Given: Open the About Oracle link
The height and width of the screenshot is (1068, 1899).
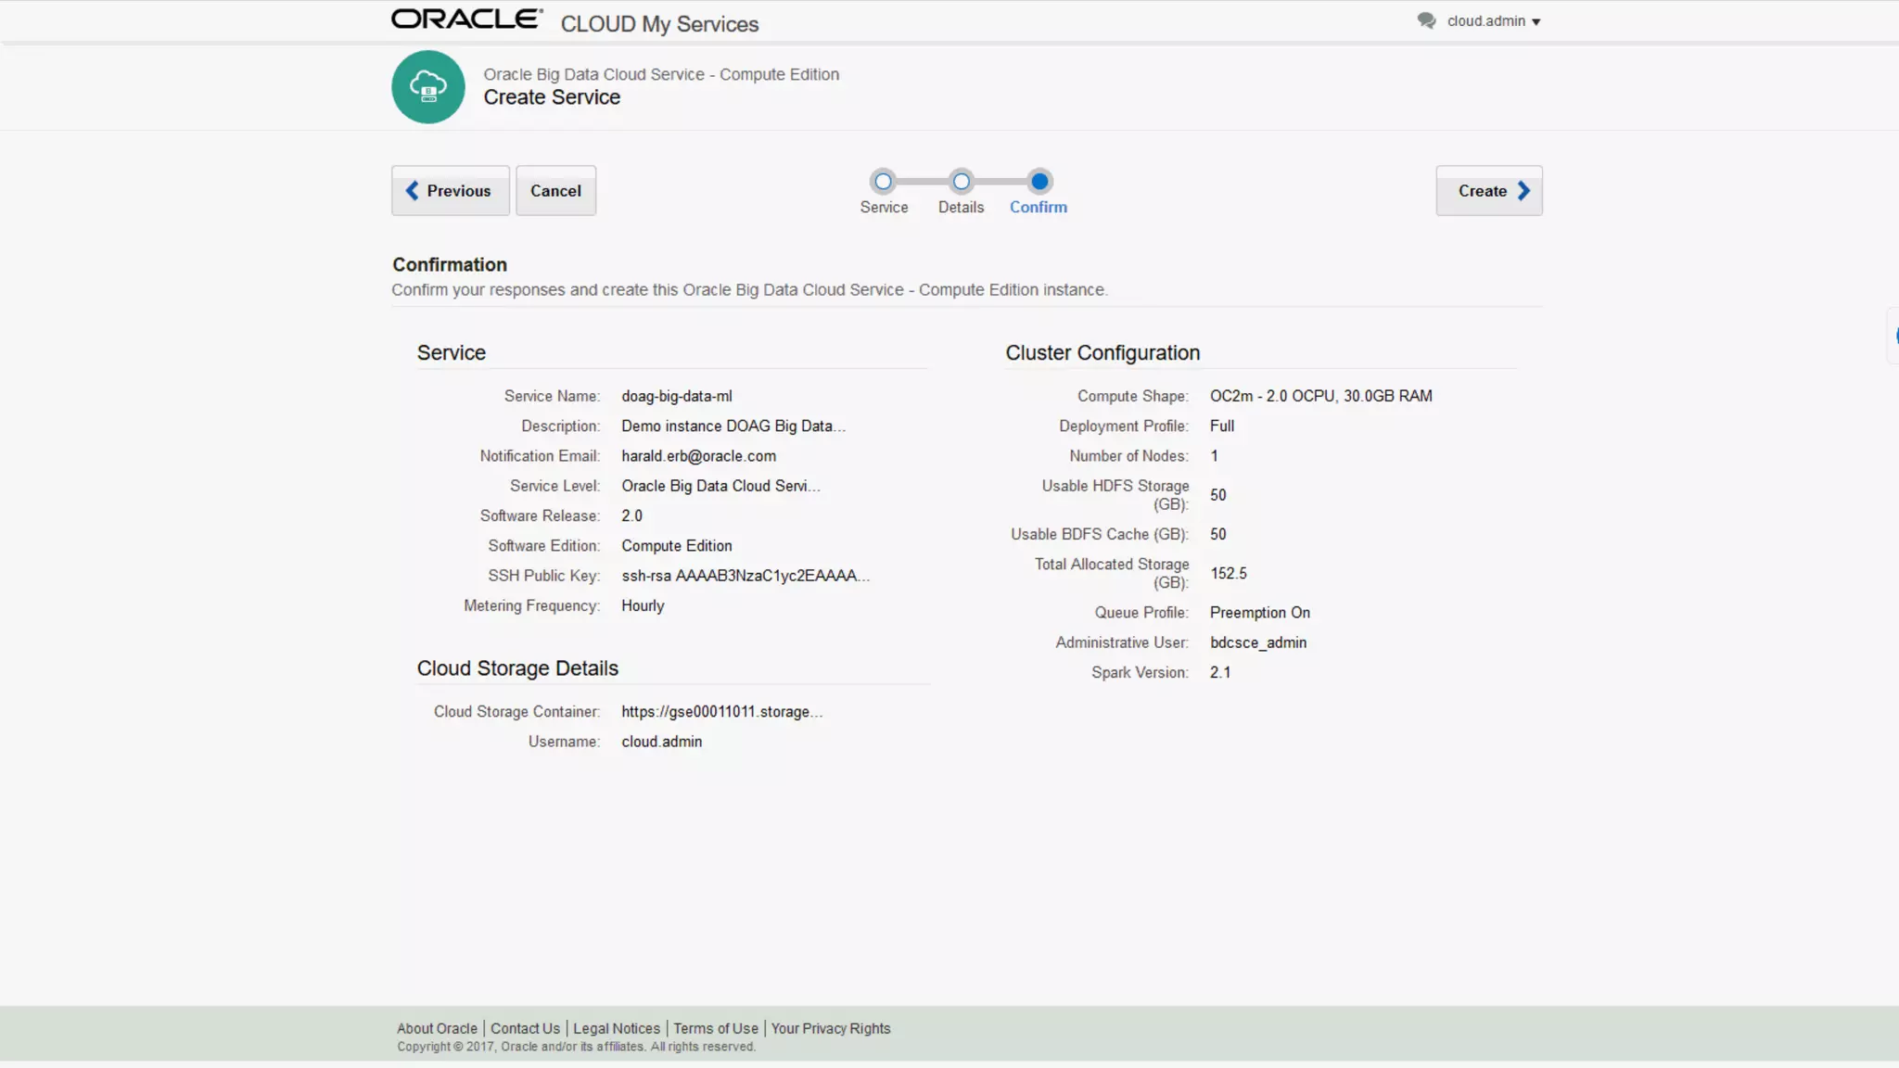Looking at the screenshot, I should pyautogui.click(x=437, y=1028).
